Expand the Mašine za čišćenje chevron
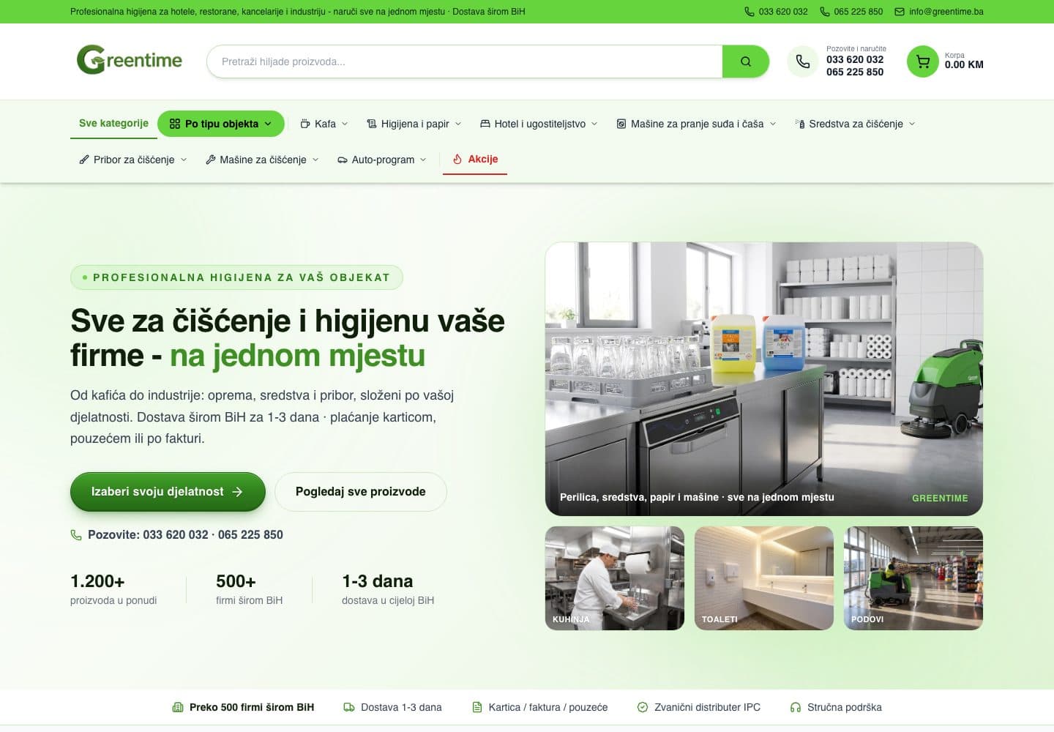This screenshot has width=1054, height=732. point(315,160)
